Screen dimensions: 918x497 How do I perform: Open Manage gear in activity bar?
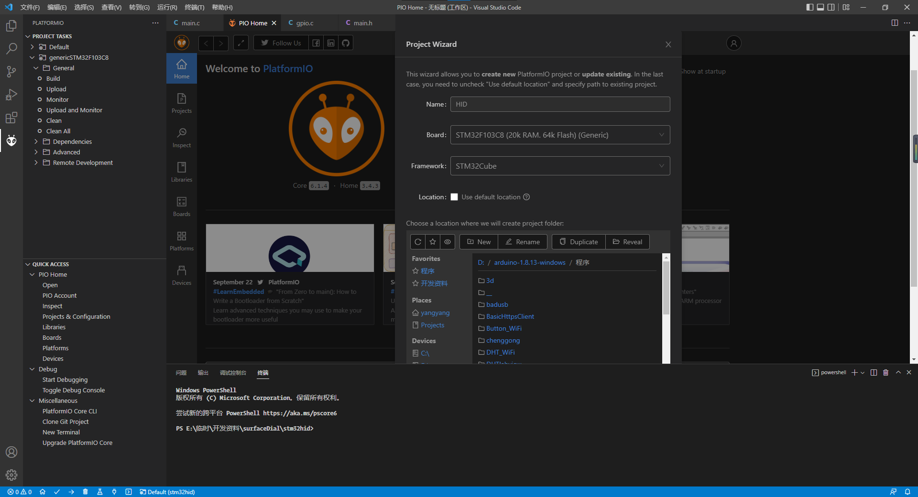click(11, 475)
